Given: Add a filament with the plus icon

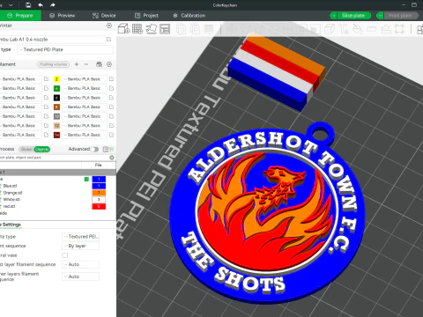Looking at the screenshot, I should 77,64.
